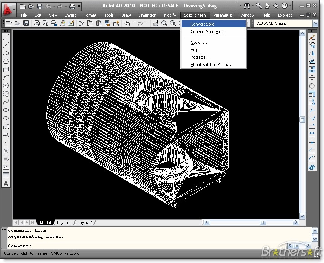Select the Multiline Text tool
Image resolution: width=324 pixels, height=263 pixels.
[6, 184]
